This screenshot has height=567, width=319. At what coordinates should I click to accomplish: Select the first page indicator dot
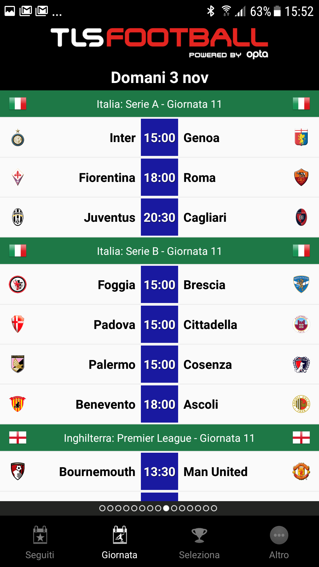pos(102,508)
